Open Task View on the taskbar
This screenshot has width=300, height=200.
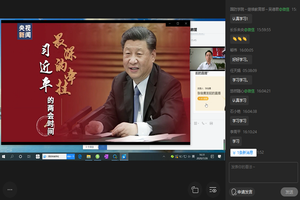29,156
